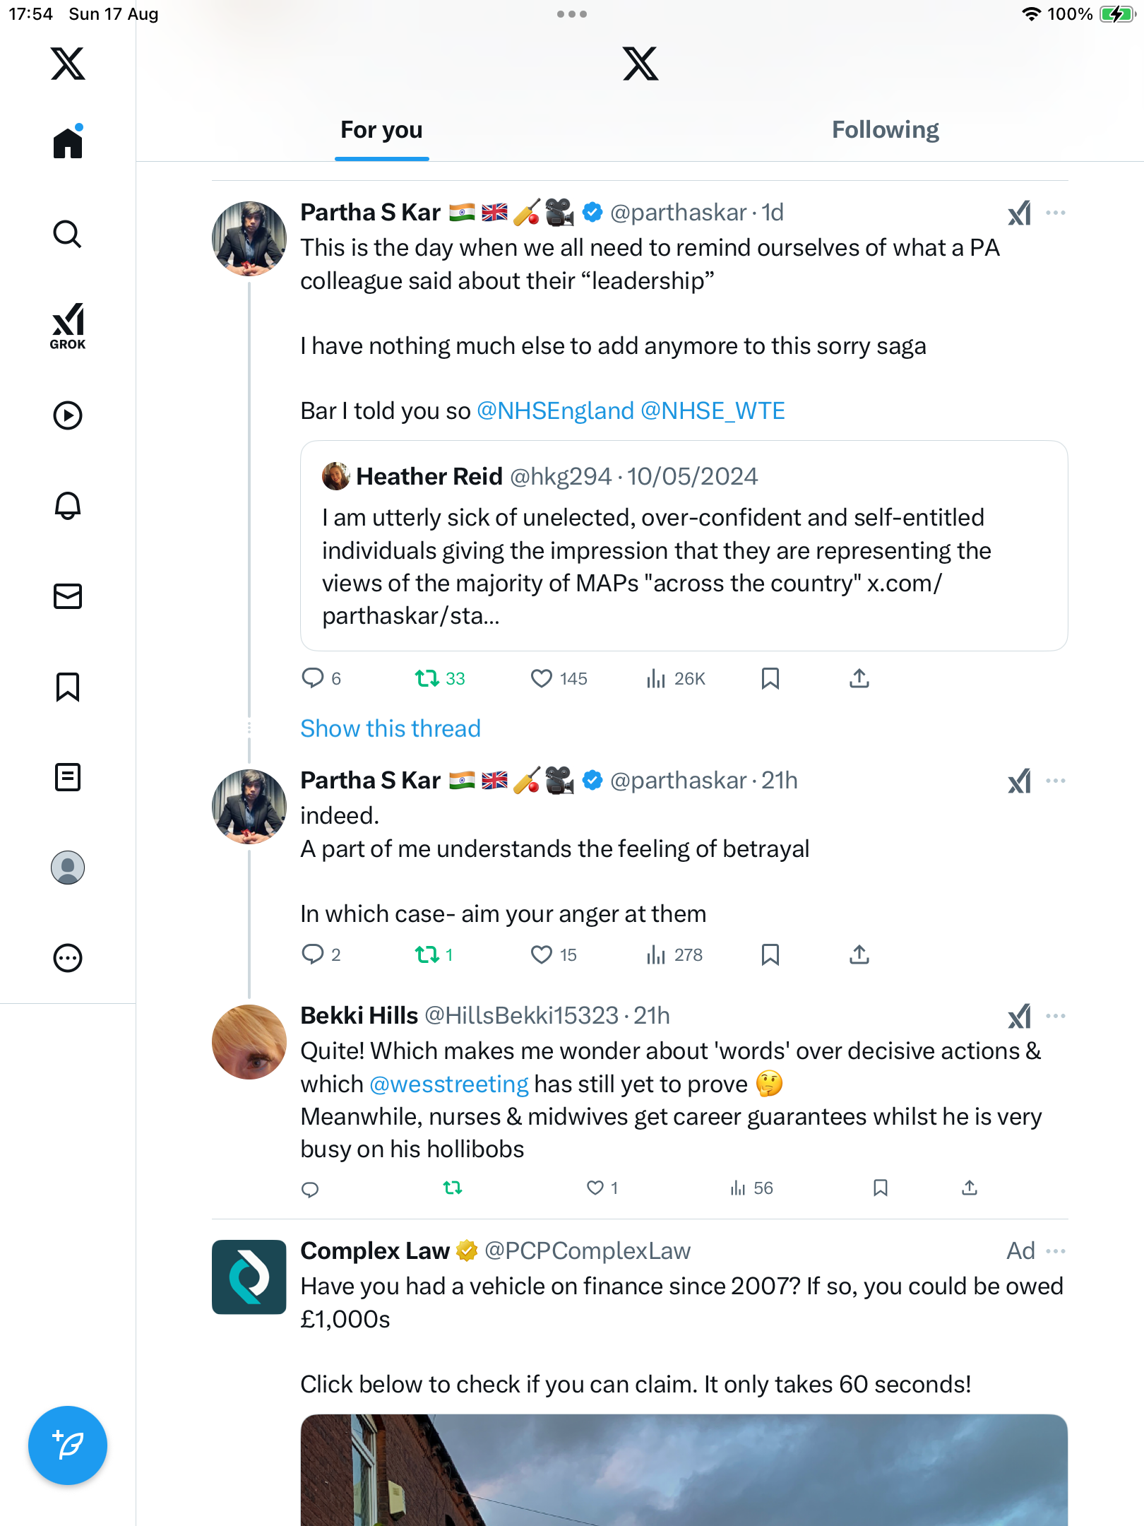Select the For you tab
The image size is (1144, 1526).
point(381,130)
